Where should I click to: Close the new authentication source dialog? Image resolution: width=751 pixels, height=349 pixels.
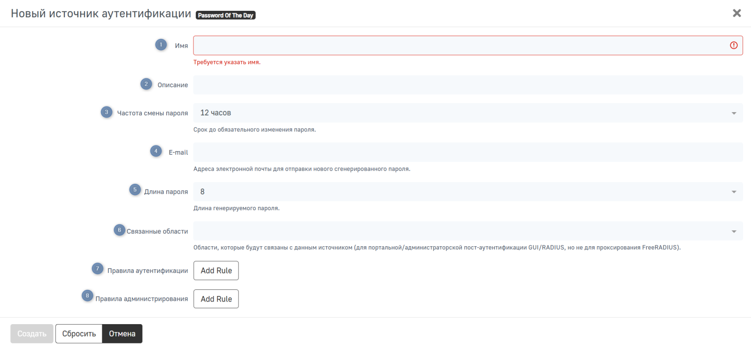(x=736, y=13)
